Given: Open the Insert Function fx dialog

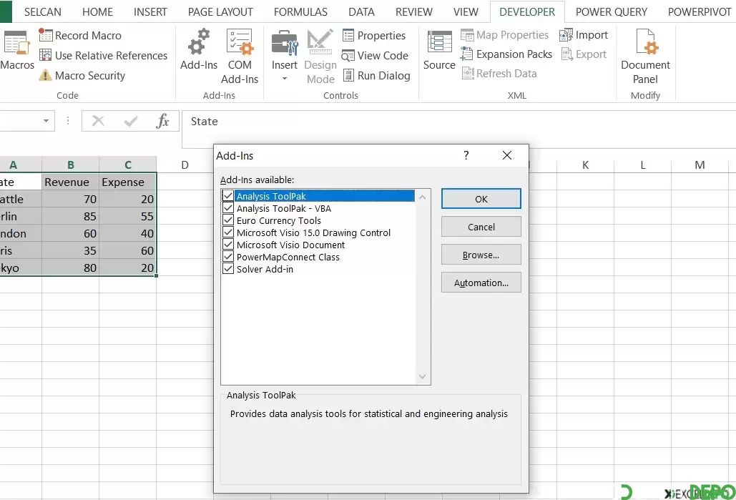Looking at the screenshot, I should point(162,121).
